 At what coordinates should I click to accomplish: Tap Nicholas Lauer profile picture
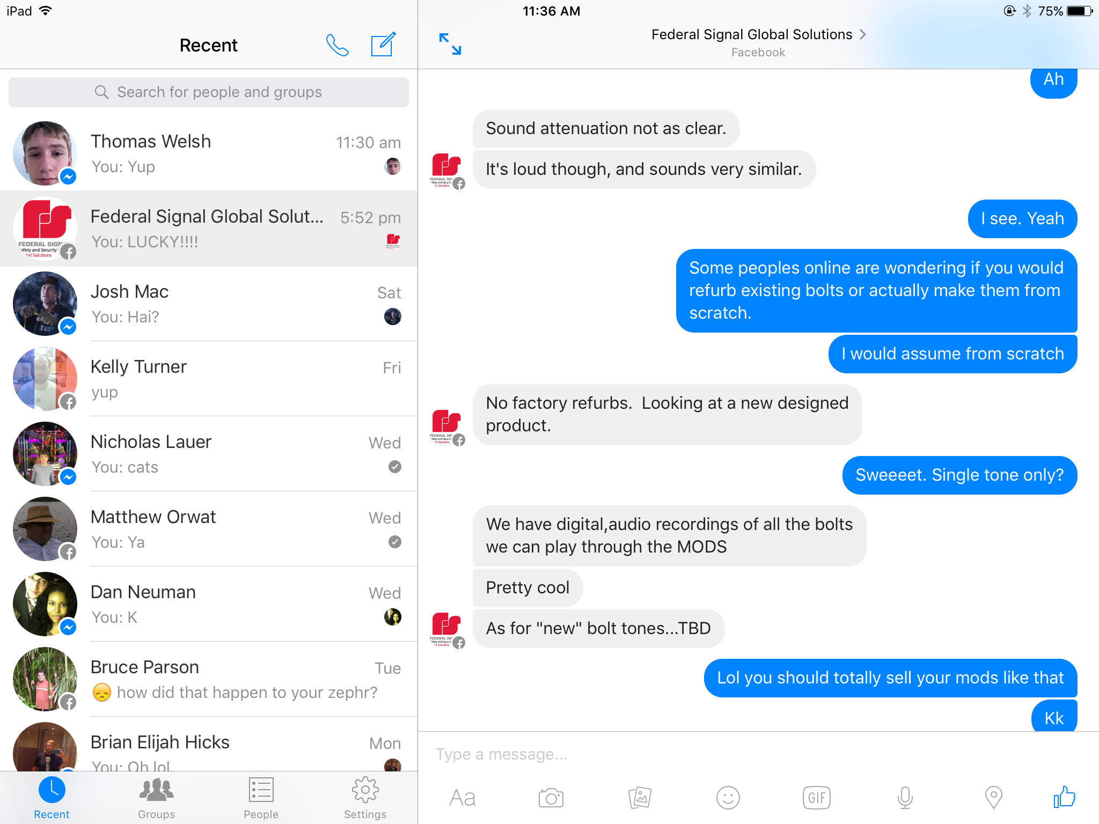click(x=45, y=454)
